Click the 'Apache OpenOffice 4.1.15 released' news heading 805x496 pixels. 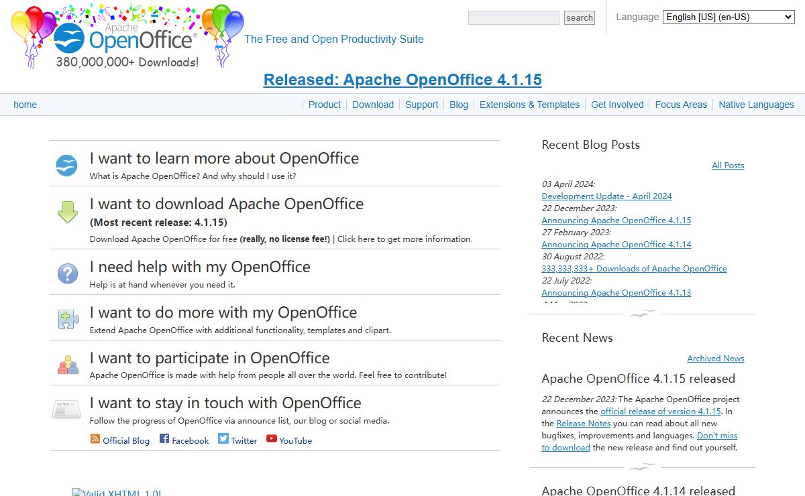click(639, 379)
